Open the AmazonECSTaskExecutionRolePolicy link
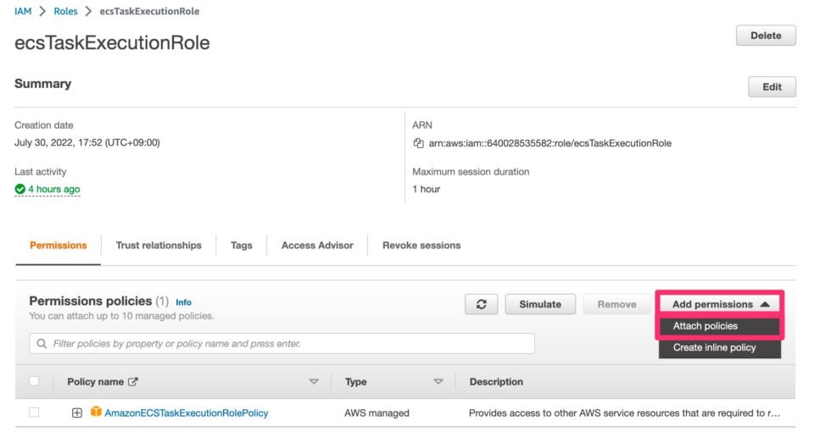The height and width of the screenshot is (432, 814). 187,413
